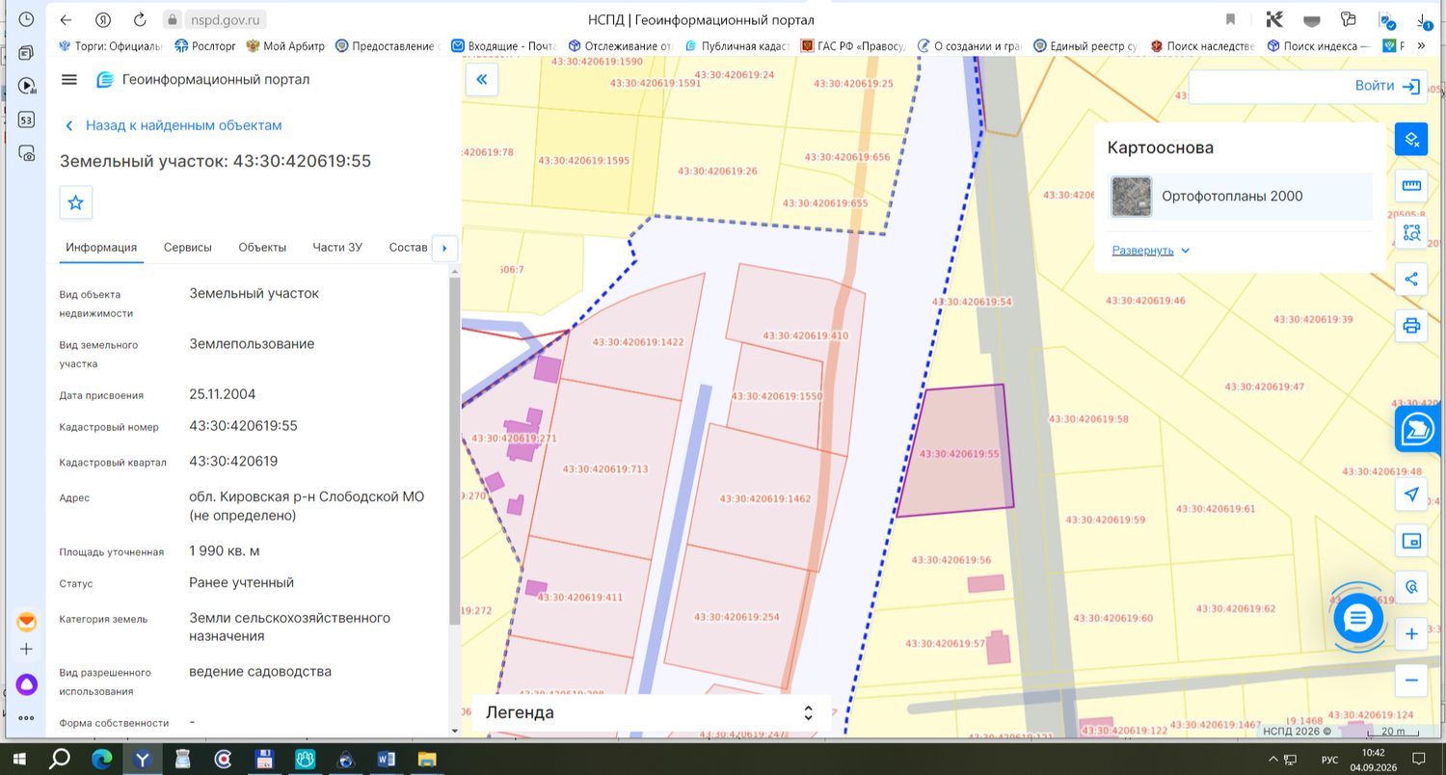The height and width of the screenshot is (775, 1446).
Task: Open the share map icon
Action: pos(1411,280)
